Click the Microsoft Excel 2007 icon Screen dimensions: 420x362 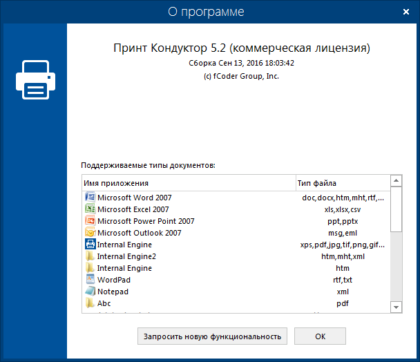89,209
